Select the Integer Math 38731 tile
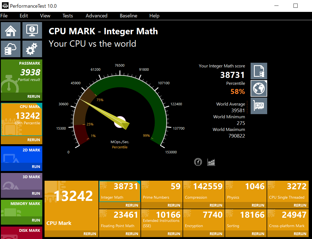 tap(120, 191)
